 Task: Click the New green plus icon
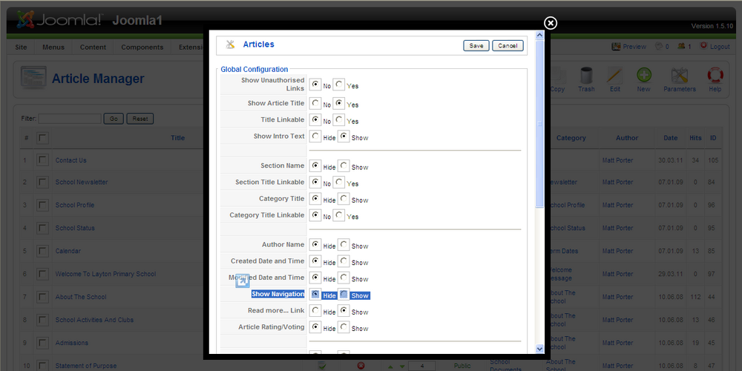tap(643, 76)
